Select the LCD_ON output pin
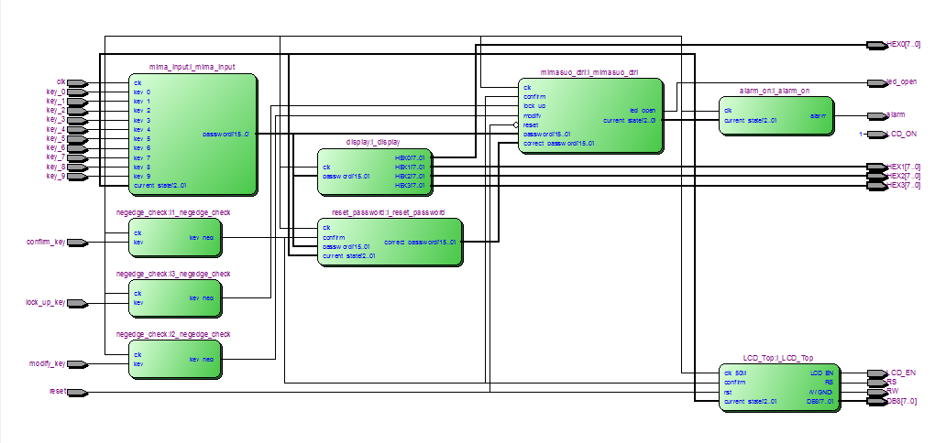This screenshot has width=946, height=443. tap(877, 135)
